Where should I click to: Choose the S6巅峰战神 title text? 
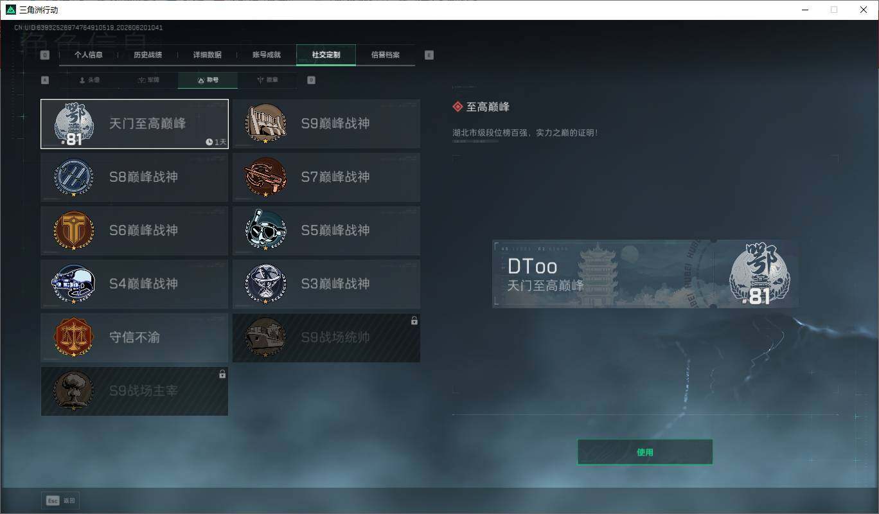pyautogui.click(x=143, y=230)
